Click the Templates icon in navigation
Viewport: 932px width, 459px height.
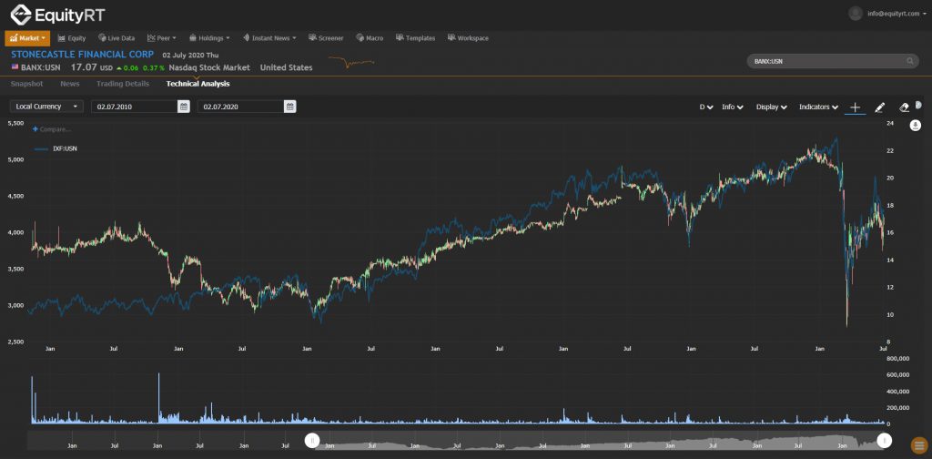pos(400,38)
